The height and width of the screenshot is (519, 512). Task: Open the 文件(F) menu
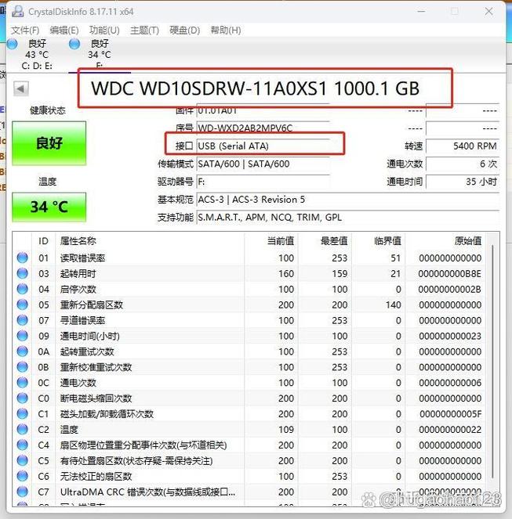25,31
